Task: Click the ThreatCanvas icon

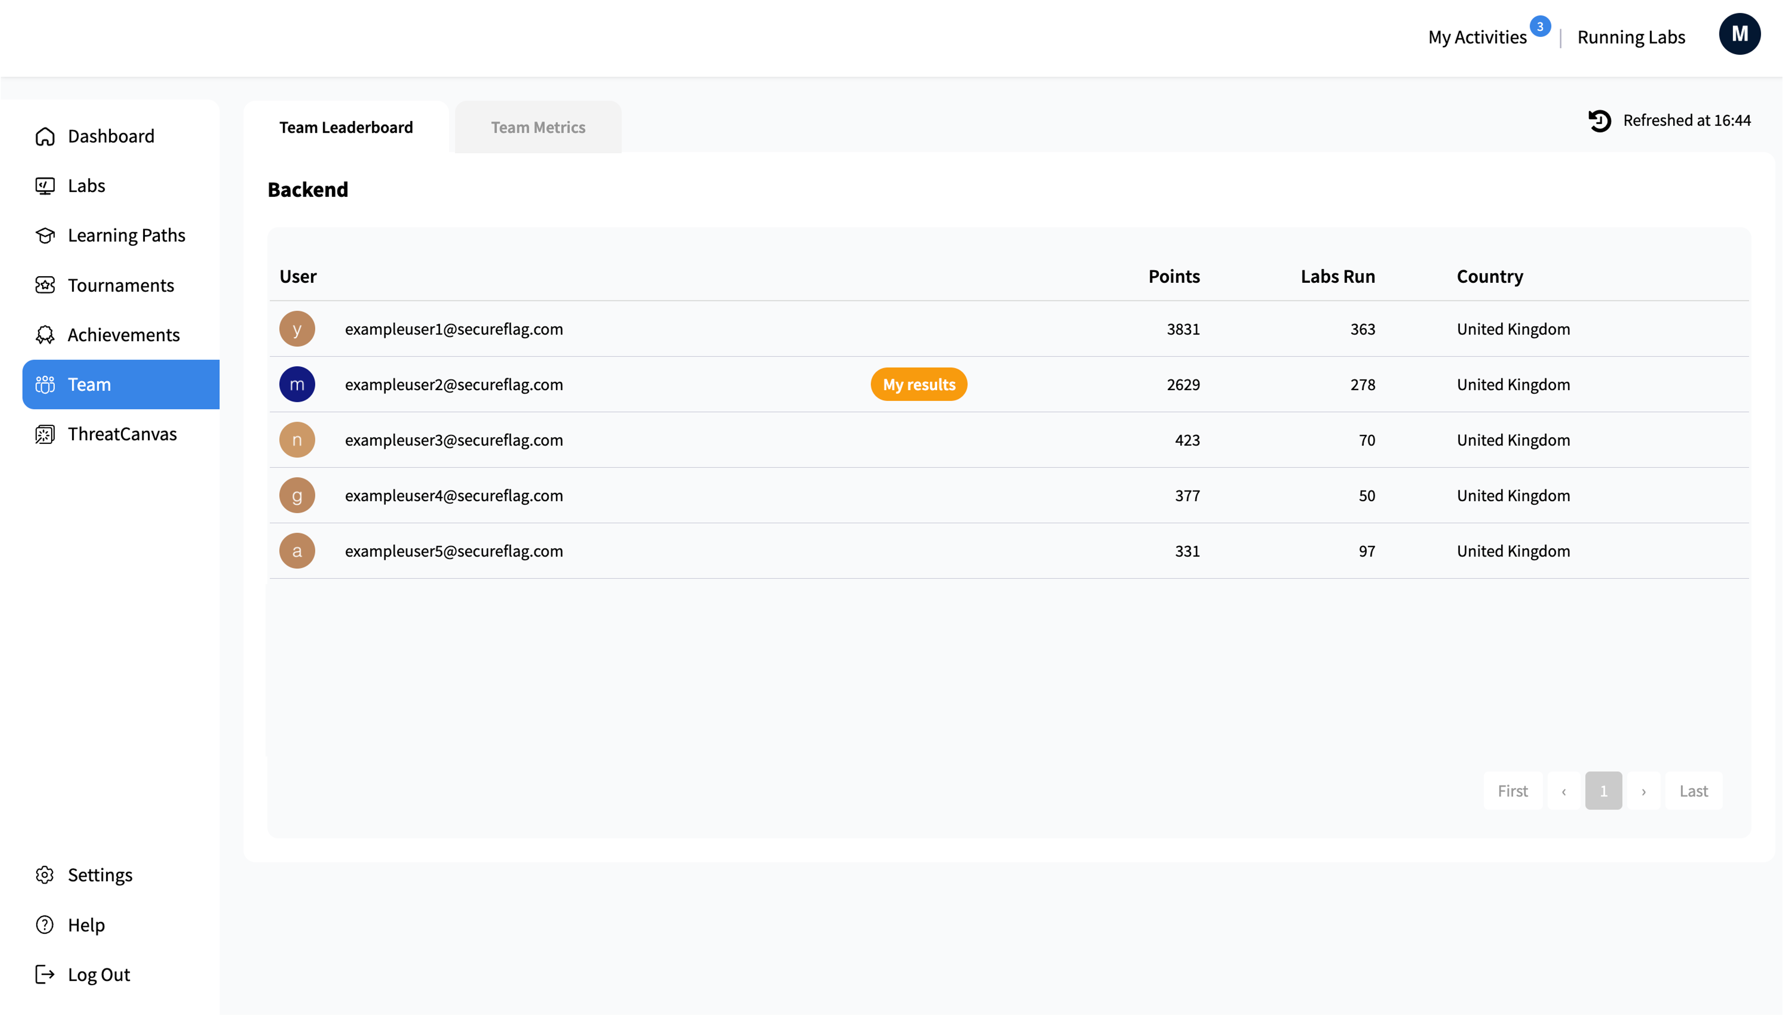Action: 45,434
